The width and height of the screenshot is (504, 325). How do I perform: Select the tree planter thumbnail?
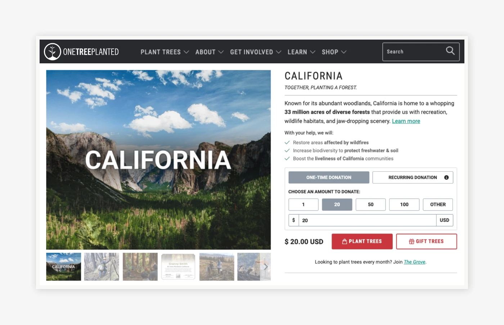point(102,267)
